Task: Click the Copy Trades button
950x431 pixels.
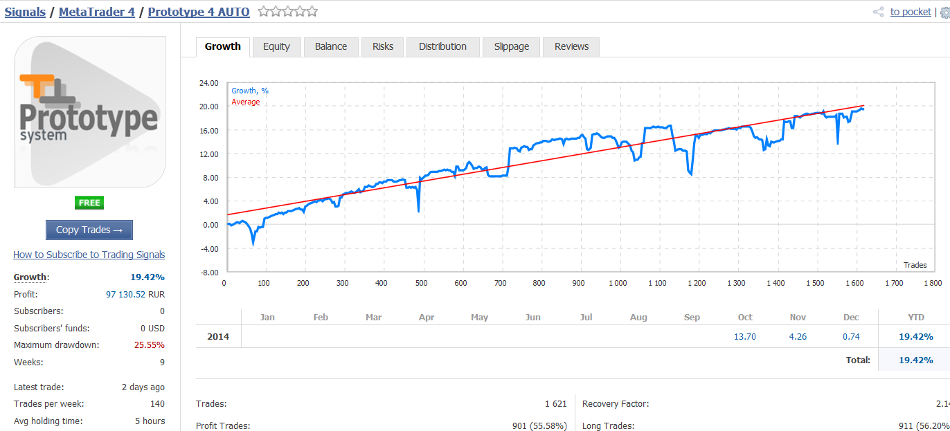Action: click(89, 230)
